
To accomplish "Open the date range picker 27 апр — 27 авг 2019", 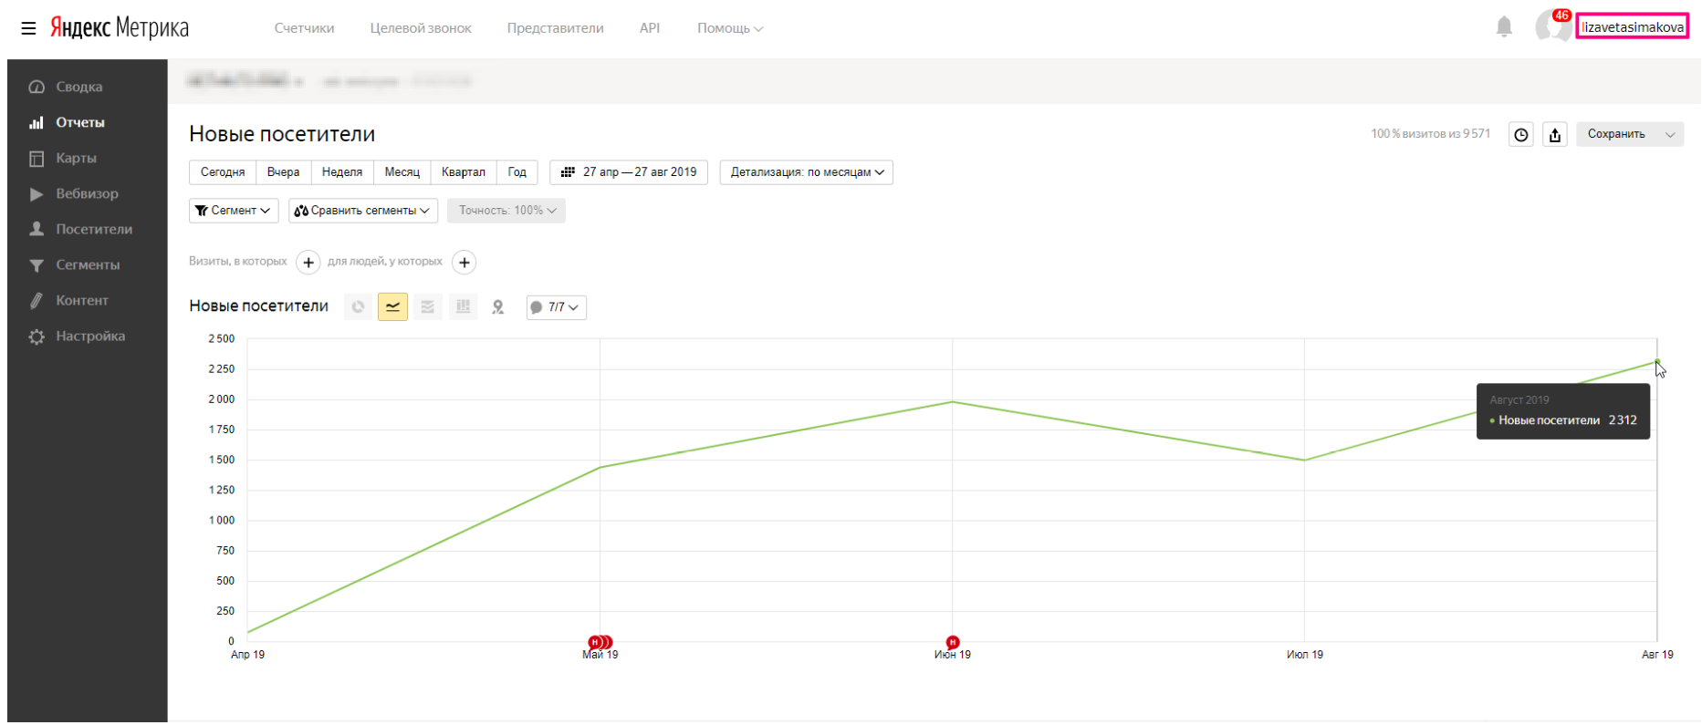I will (x=629, y=172).
